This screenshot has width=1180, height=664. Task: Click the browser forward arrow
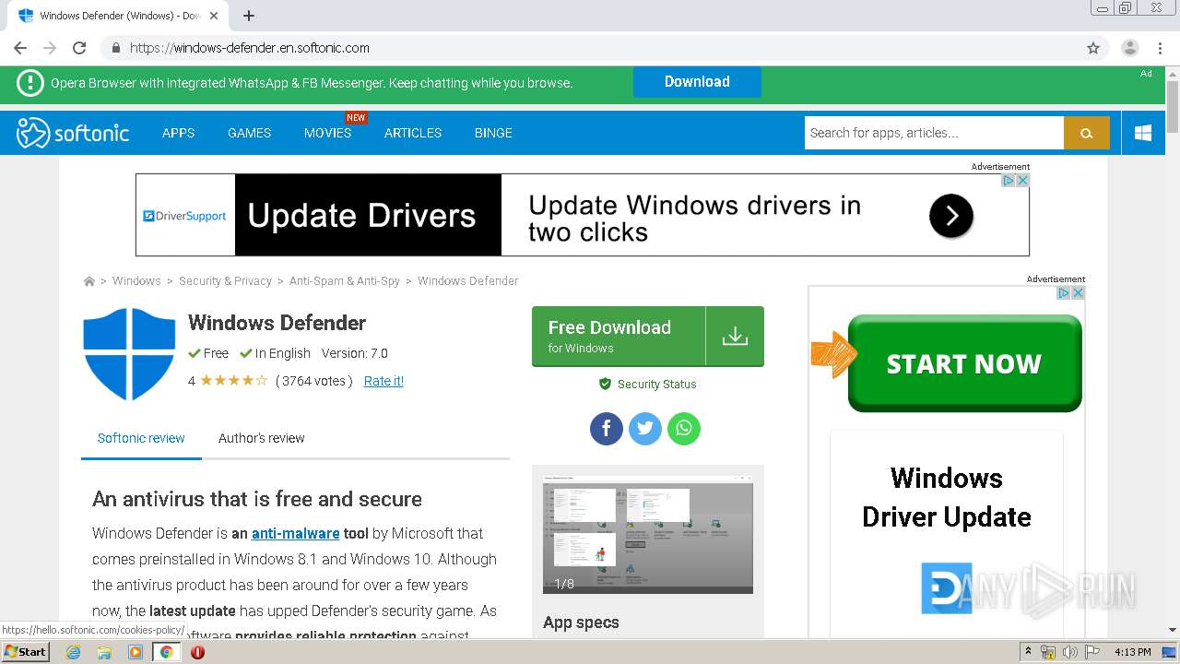click(x=50, y=48)
